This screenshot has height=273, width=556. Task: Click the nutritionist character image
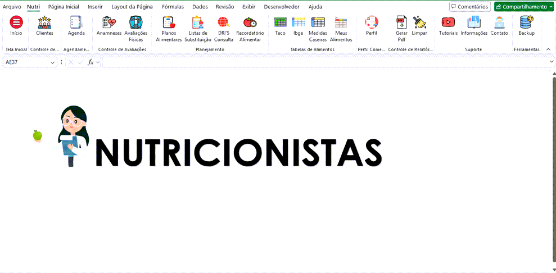(x=74, y=136)
